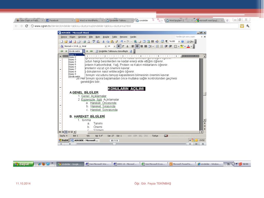
Task: Click the Save diskette icon
Action: coord(70,42)
